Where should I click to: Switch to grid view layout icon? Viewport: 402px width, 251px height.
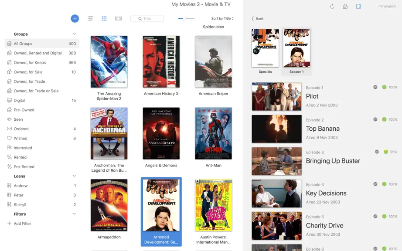104,18
